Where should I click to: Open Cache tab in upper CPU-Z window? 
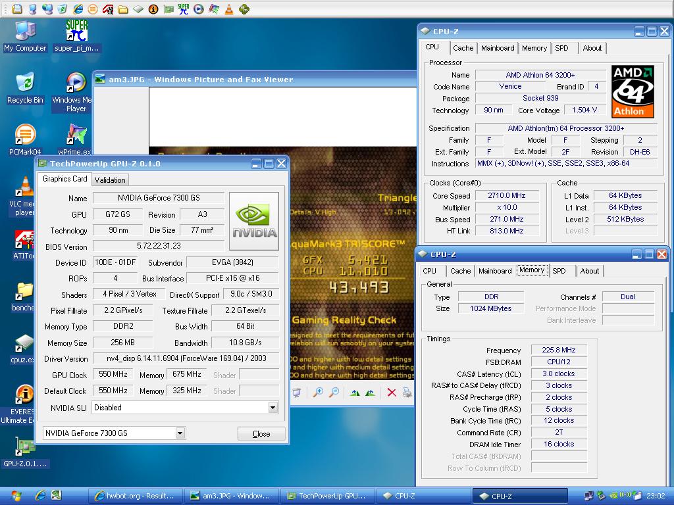463,48
